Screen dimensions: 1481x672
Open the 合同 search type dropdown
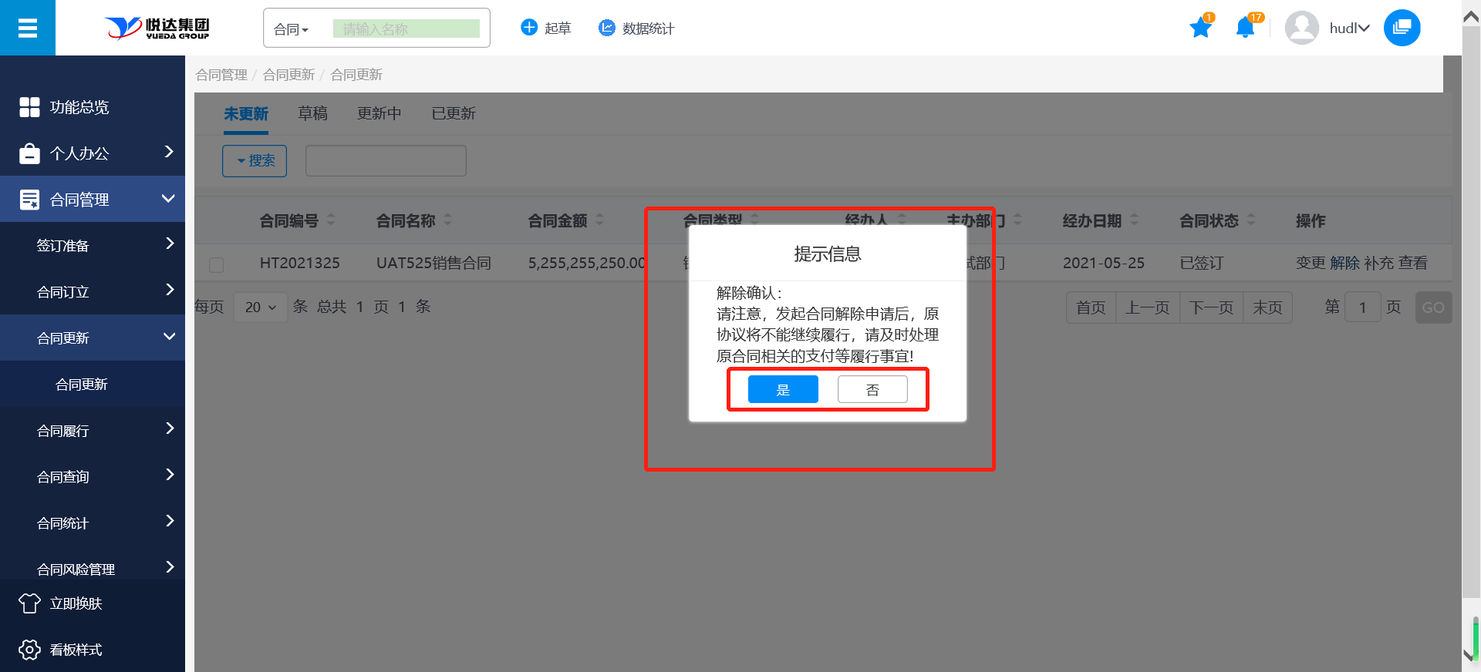pos(292,29)
